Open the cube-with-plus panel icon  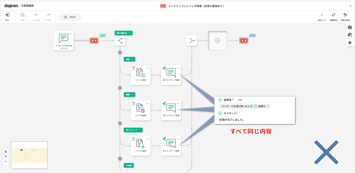click(350, 35)
